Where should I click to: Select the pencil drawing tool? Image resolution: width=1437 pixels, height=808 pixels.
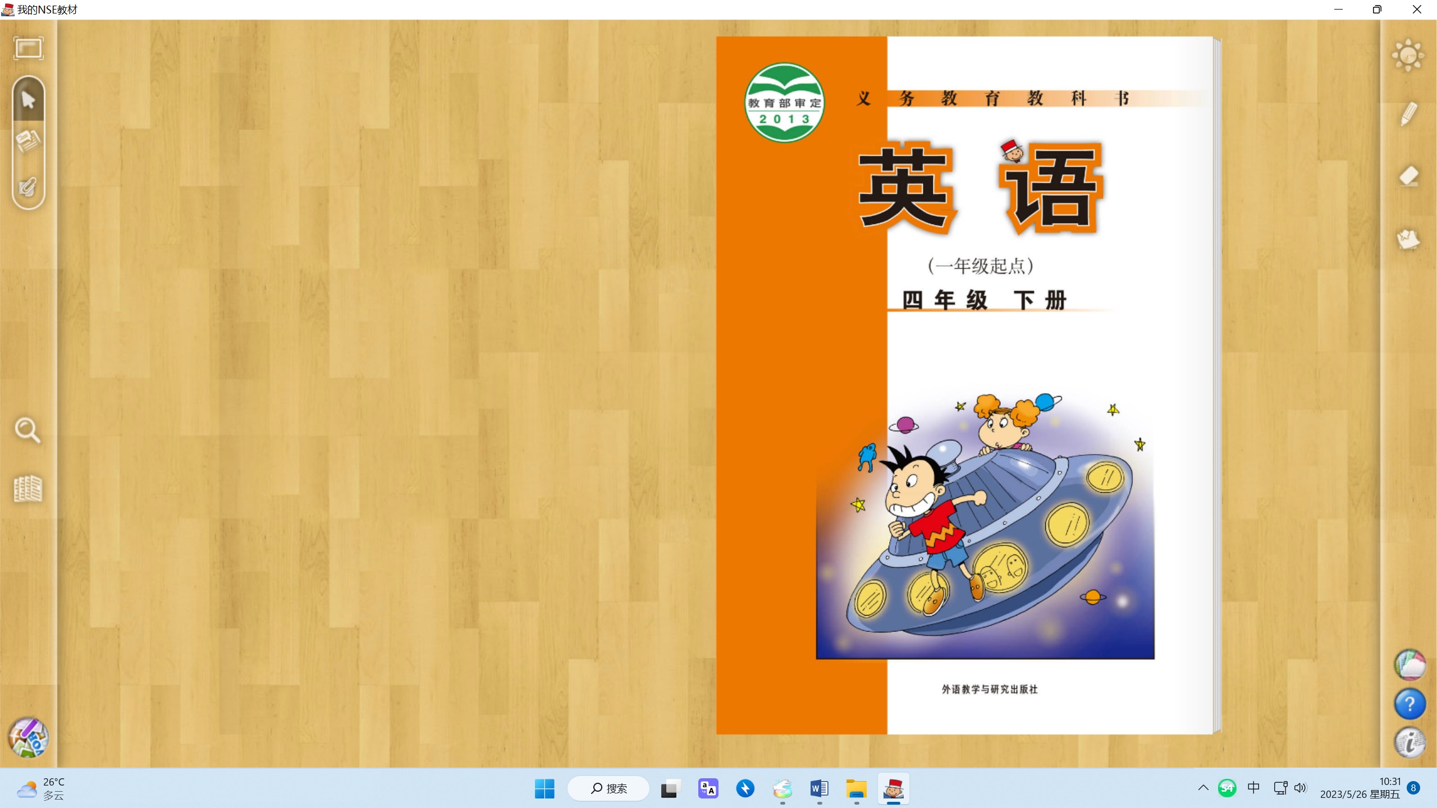[1409, 114]
